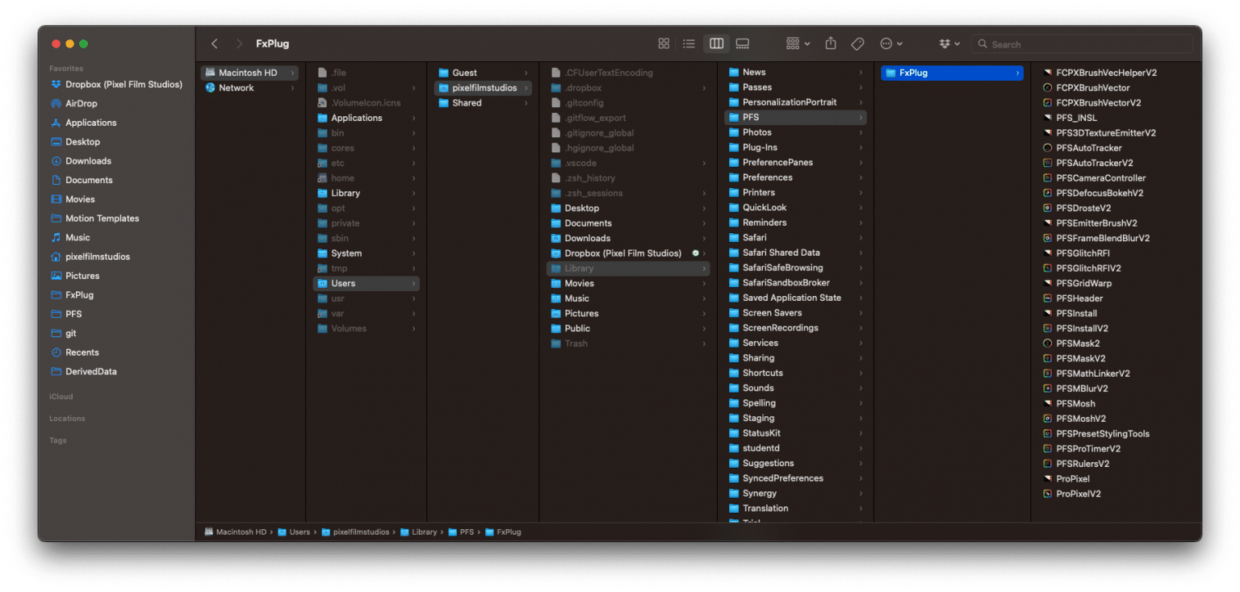
Task: Click Macintosh HD in the path bar
Action: tap(235, 532)
